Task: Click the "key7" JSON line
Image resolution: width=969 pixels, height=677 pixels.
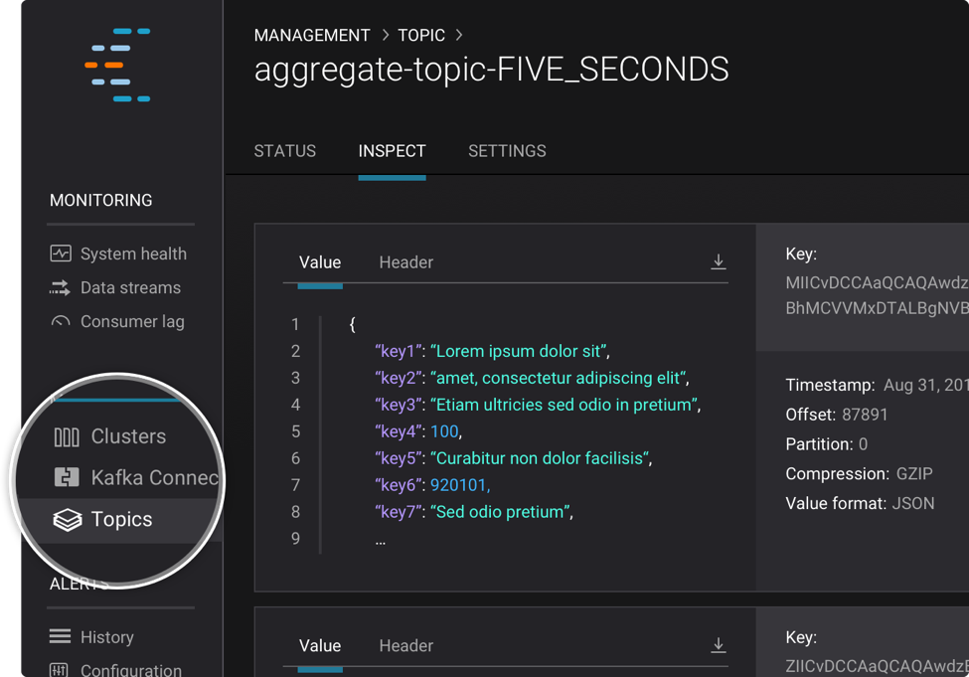Action: (474, 512)
